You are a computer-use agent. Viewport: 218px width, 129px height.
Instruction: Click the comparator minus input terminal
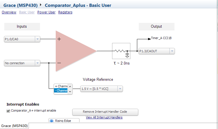[x=59, y=63]
